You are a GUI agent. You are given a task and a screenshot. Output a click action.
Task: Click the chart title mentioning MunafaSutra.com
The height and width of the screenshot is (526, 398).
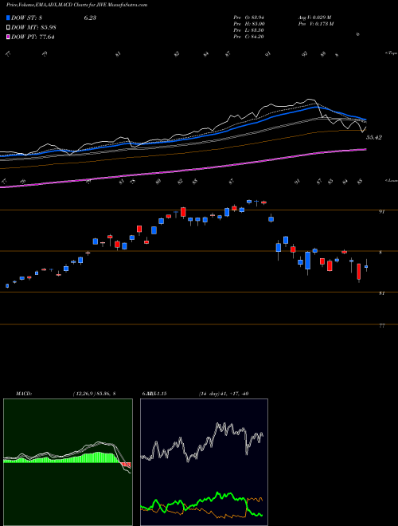77,5
